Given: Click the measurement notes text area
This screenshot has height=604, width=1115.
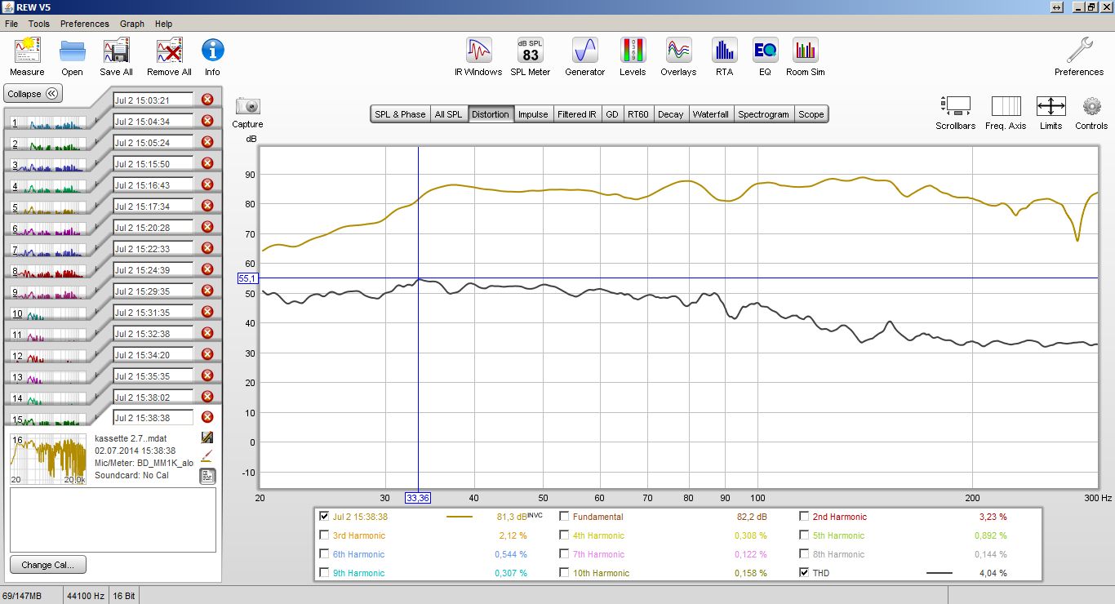Looking at the screenshot, I should click(x=113, y=519).
